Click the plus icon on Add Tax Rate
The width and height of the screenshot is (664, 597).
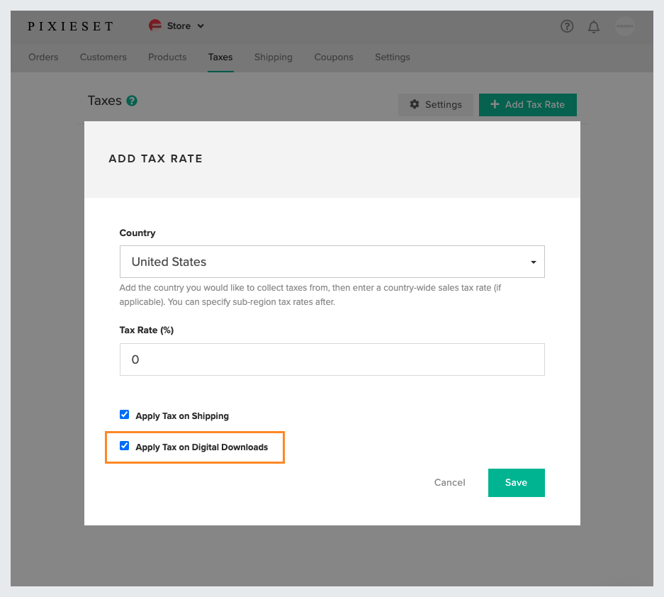(x=494, y=104)
